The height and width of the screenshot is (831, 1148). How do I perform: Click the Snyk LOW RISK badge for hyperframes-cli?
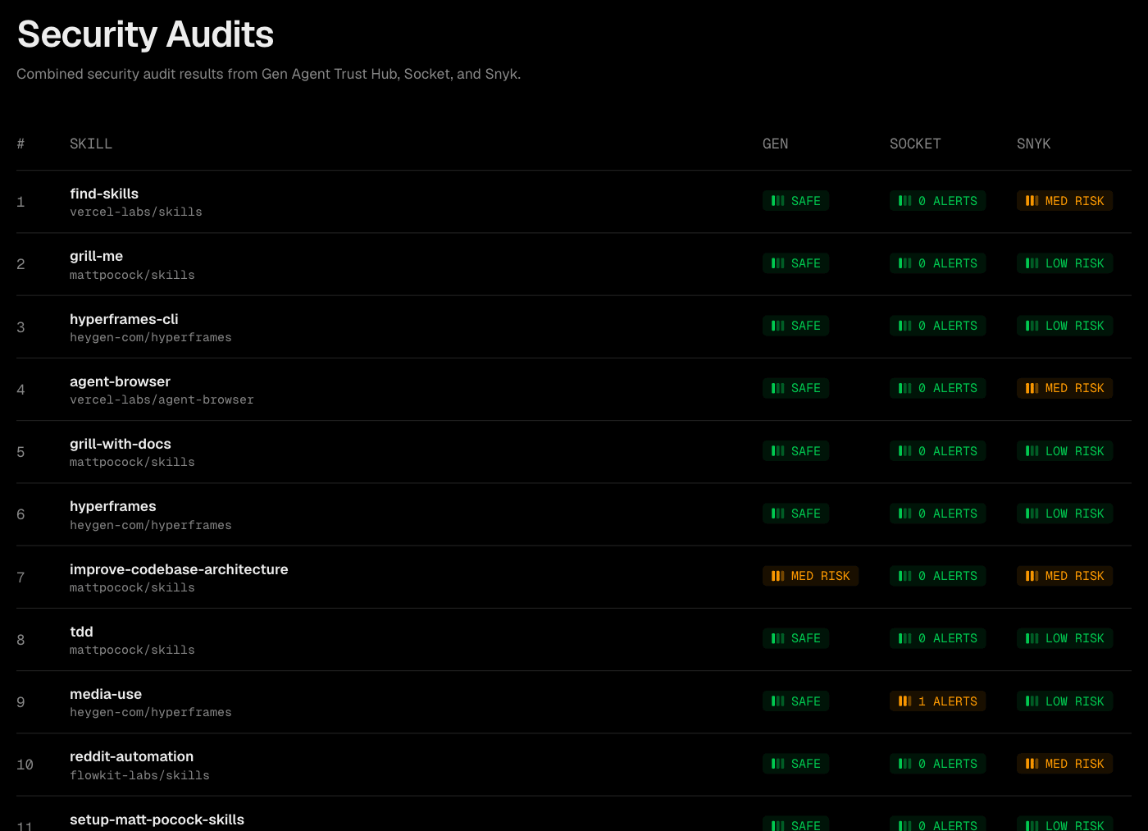point(1064,326)
